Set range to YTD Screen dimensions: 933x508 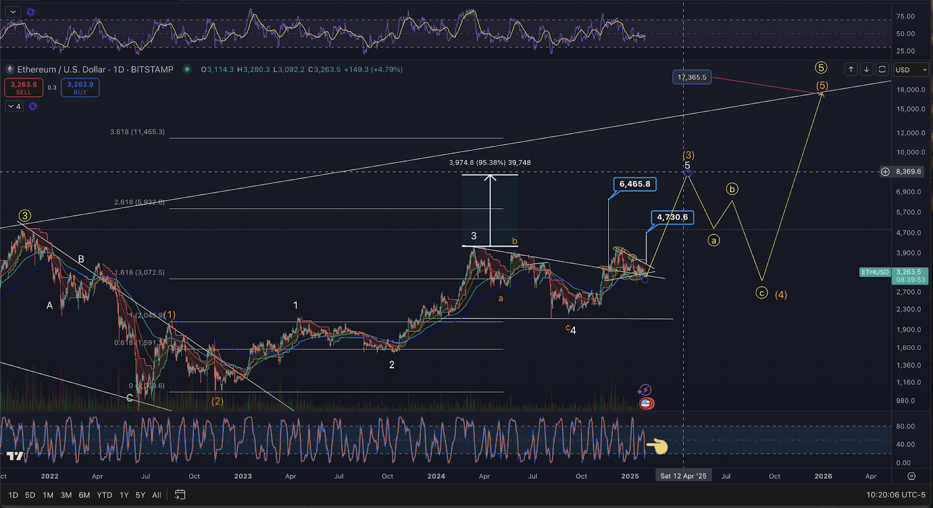click(x=104, y=495)
